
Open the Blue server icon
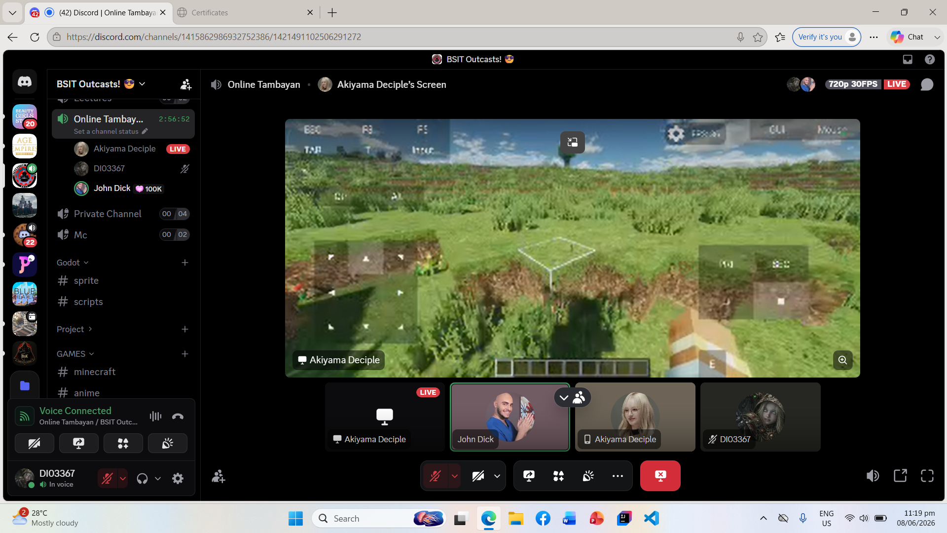pos(25,294)
